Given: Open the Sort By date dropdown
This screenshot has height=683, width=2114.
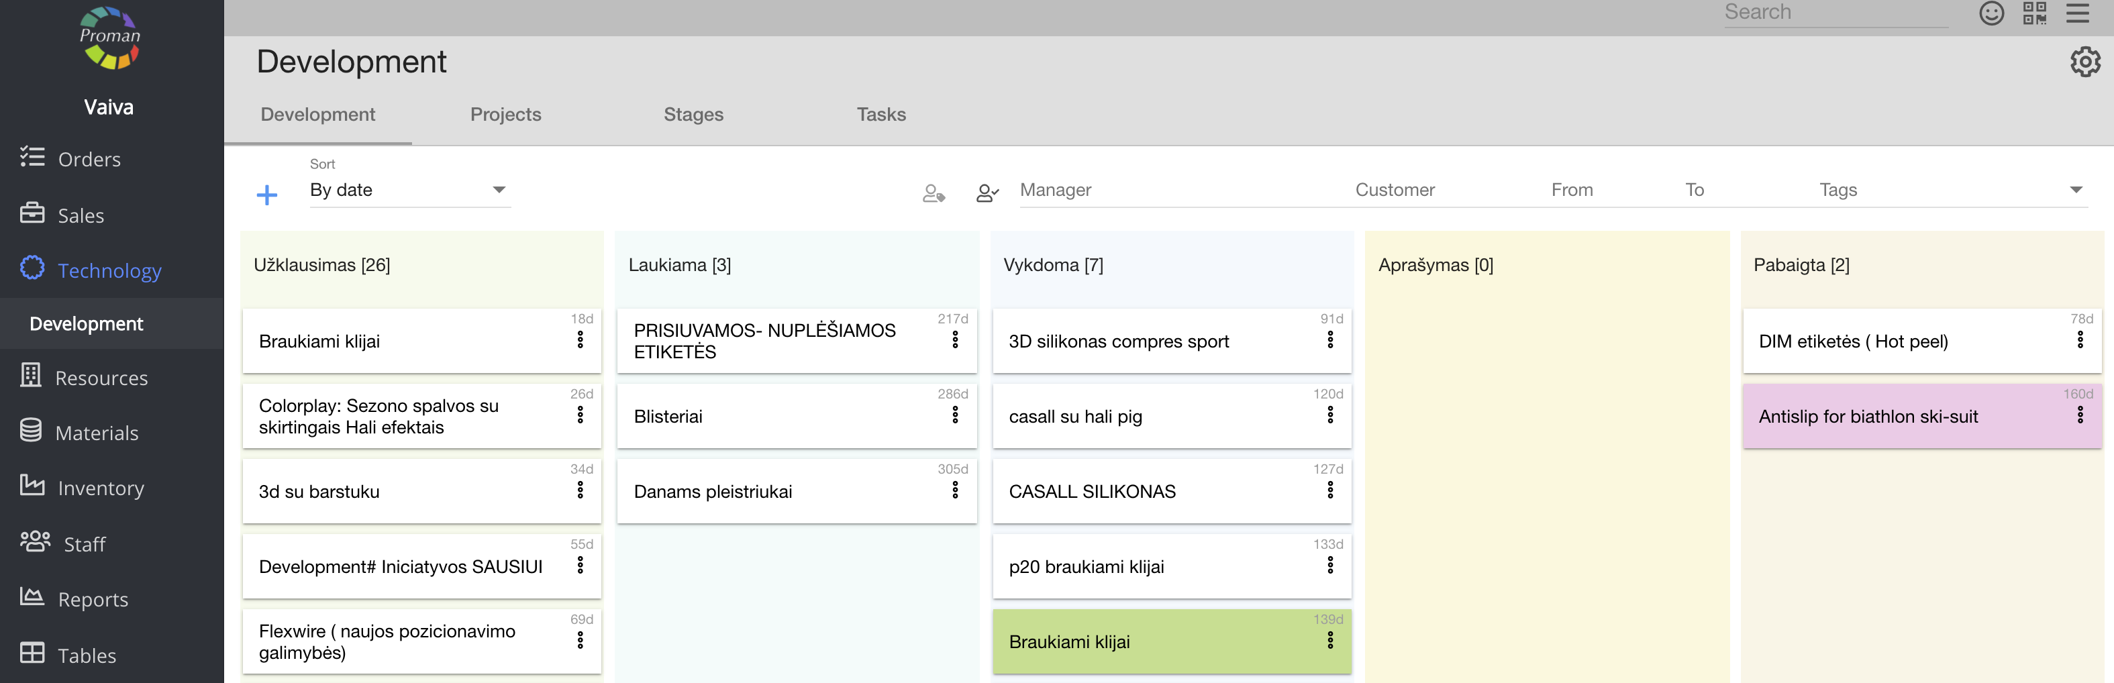Looking at the screenshot, I should [409, 190].
